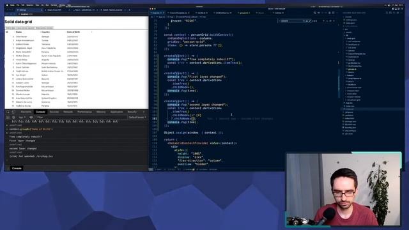The width and height of the screenshot is (409, 230).
Task: Switch to the Performance tab in DevTools
Action: pos(85,112)
